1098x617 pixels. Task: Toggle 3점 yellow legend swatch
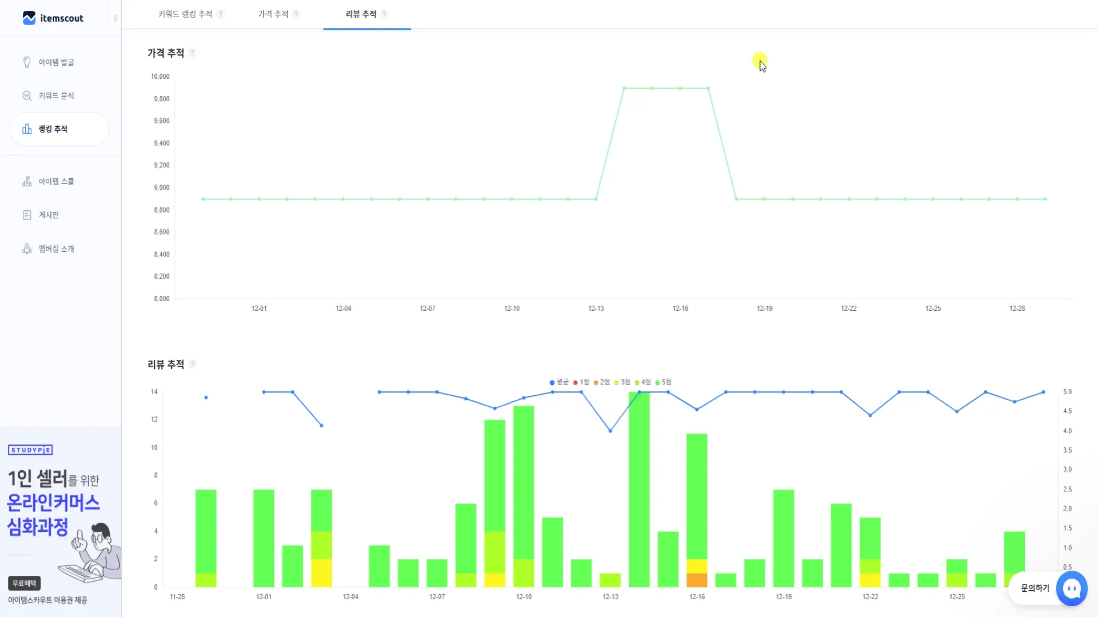(616, 382)
